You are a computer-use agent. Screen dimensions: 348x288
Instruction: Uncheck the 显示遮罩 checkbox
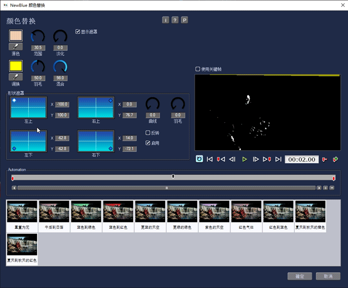(78, 31)
